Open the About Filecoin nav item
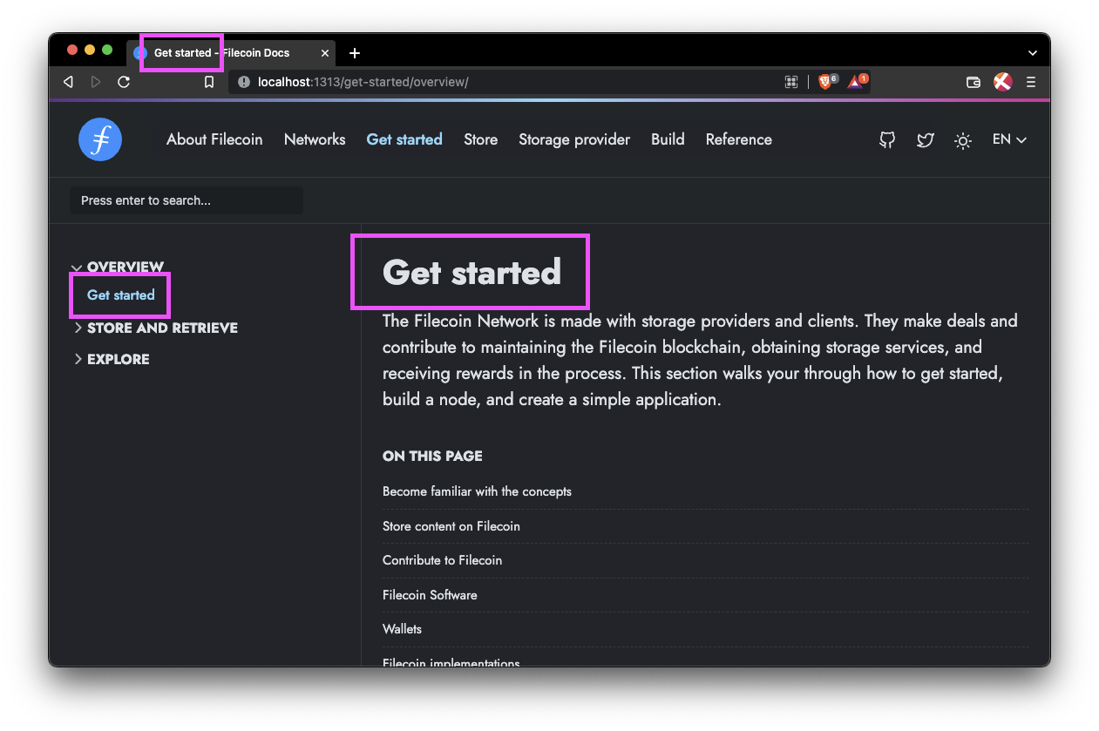Image resolution: width=1099 pixels, height=731 pixels. (x=214, y=139)
